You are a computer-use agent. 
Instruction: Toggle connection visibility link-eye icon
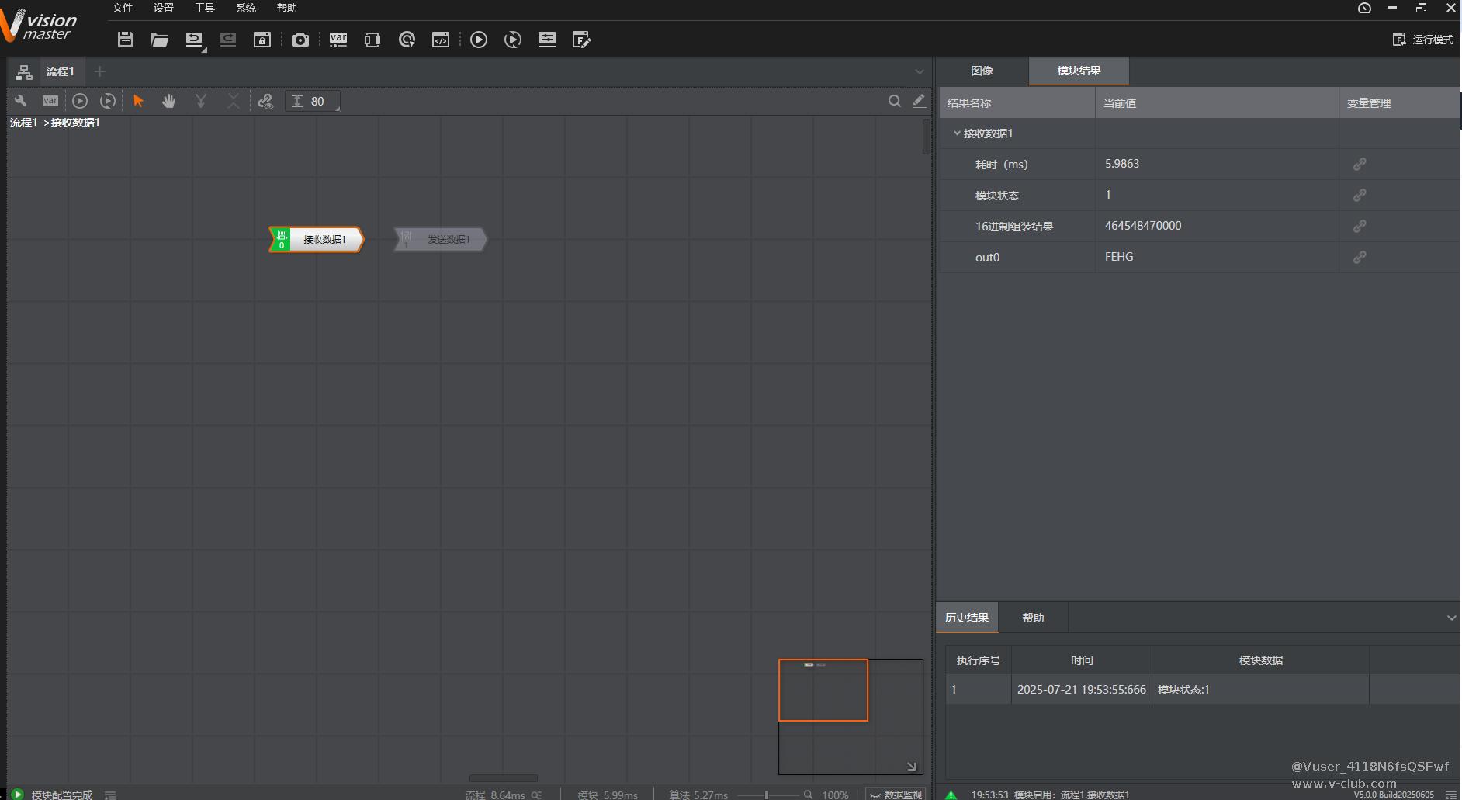click(x=266, y=101)
